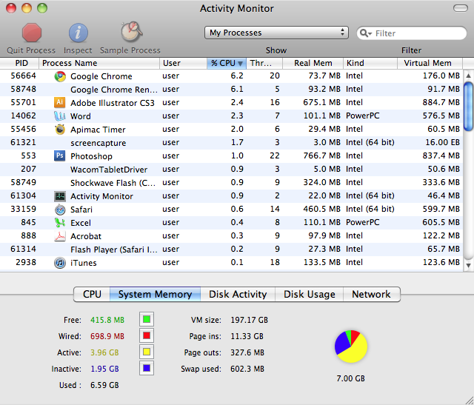Screen dimensions: 474x405
Task: Click the Page outs 327.6 MB value
Action: coord(247,352)
